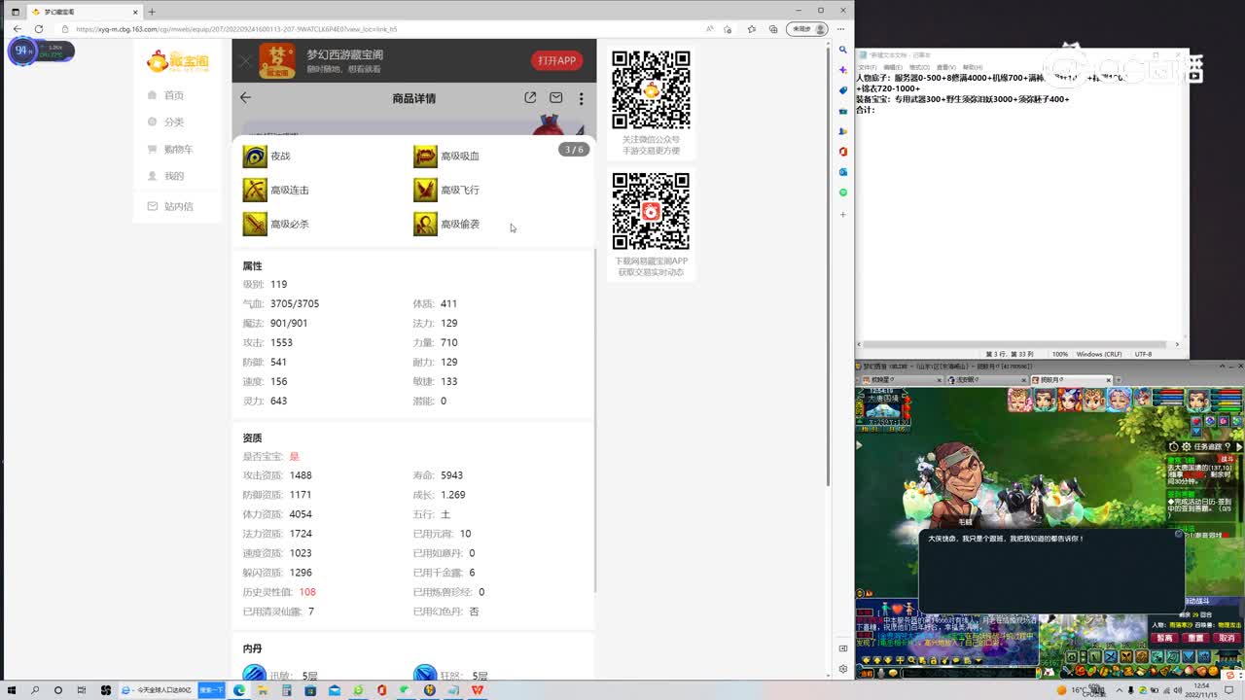
Task: Open Edge sidebar settings gear
Action: (x=843, y=669)
